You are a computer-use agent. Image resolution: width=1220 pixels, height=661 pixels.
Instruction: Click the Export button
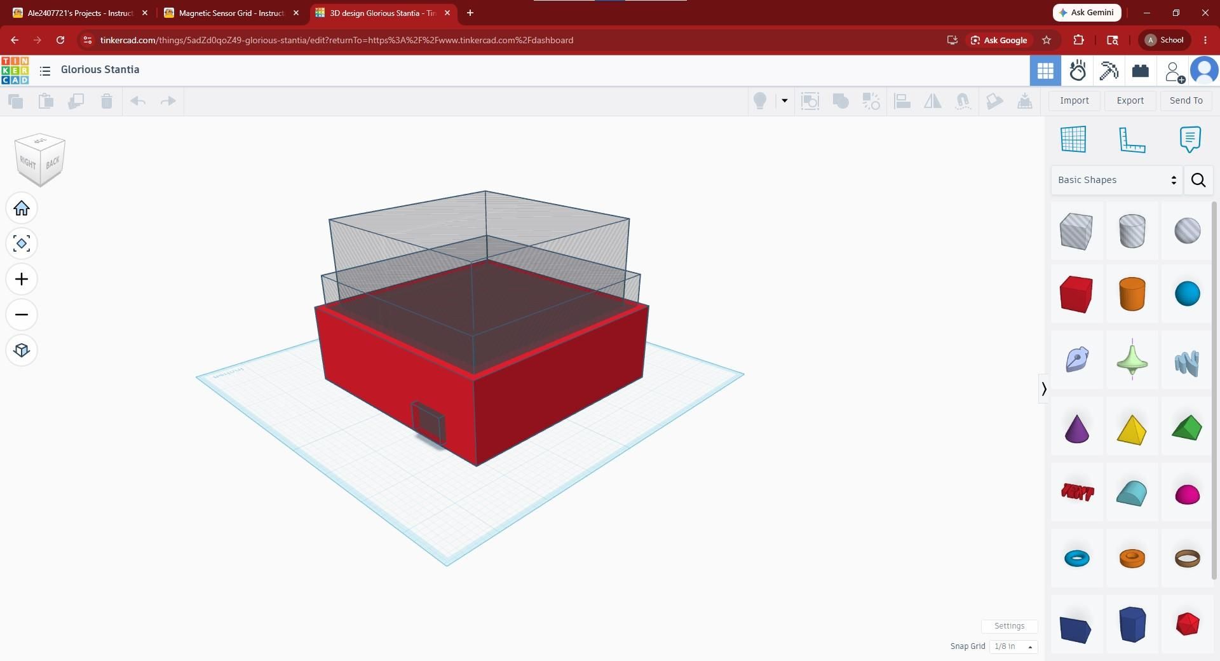tap(1130, 100)
